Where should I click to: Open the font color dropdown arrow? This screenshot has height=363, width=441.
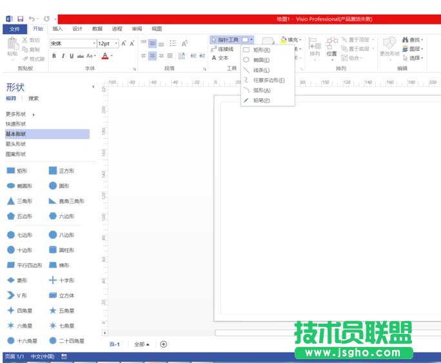[x=112, y=55]
